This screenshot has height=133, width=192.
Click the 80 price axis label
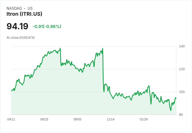pos(181,115)
